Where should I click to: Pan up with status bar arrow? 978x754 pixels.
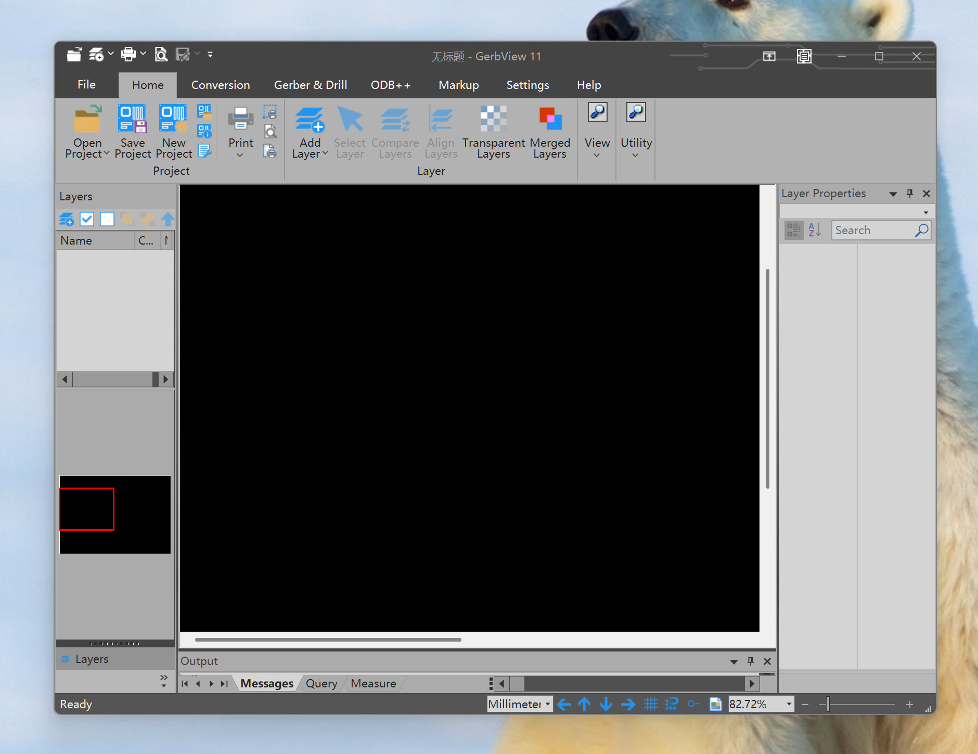tap(584, 704)
